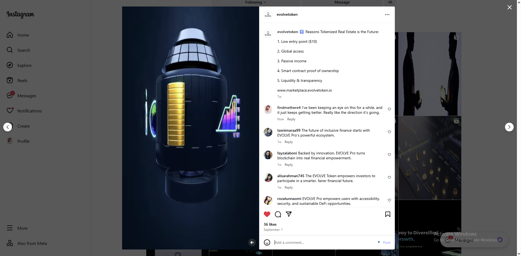The height and width of the screenshot is (256, 521).
Task: Open tasnimaraa99 profile link
Action: (x=289, y=130)
